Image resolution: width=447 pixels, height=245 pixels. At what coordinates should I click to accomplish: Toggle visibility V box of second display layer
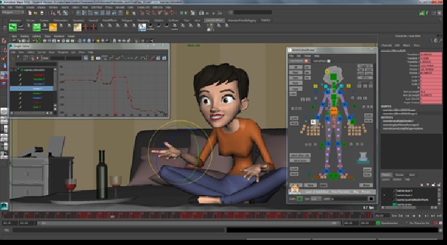pyautogui.click(x=384, y=196)
